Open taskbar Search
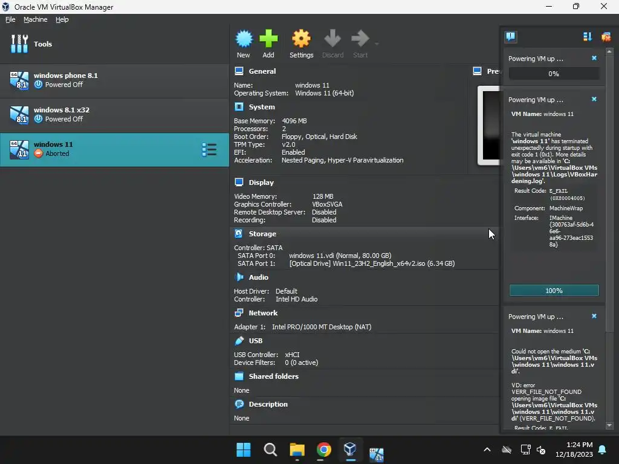619x464 pixels. [270, 449]
